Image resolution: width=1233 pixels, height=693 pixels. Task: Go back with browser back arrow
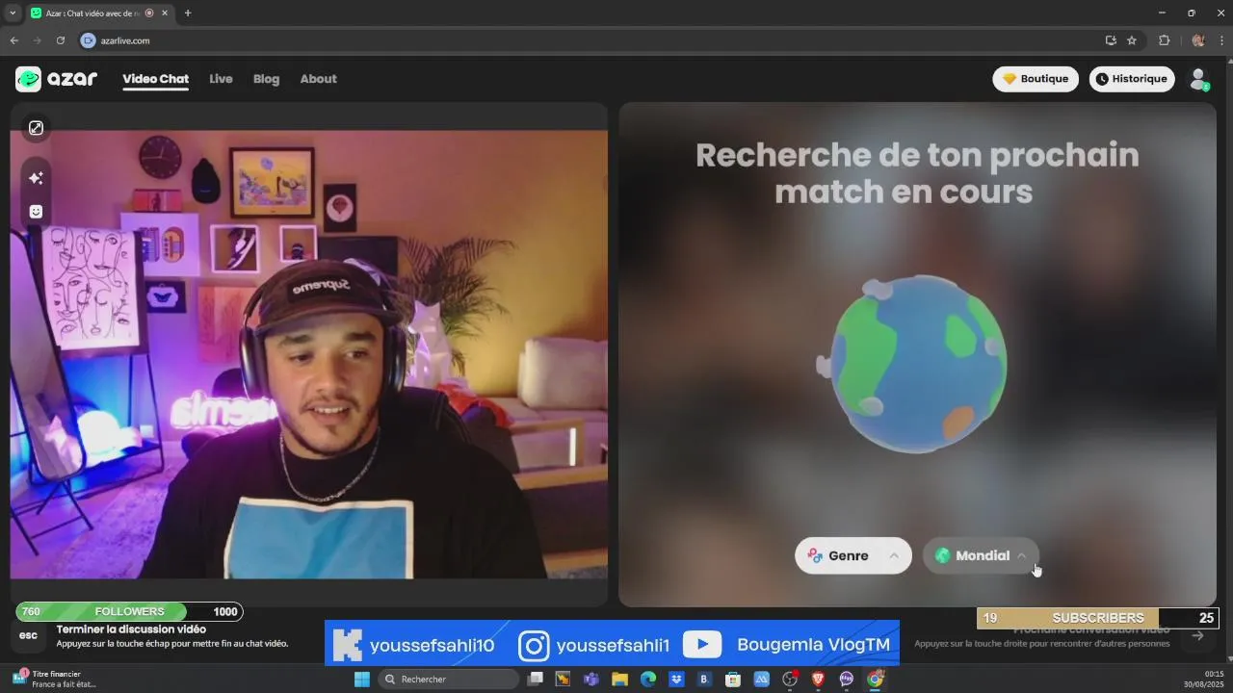[x=13, y=40]
